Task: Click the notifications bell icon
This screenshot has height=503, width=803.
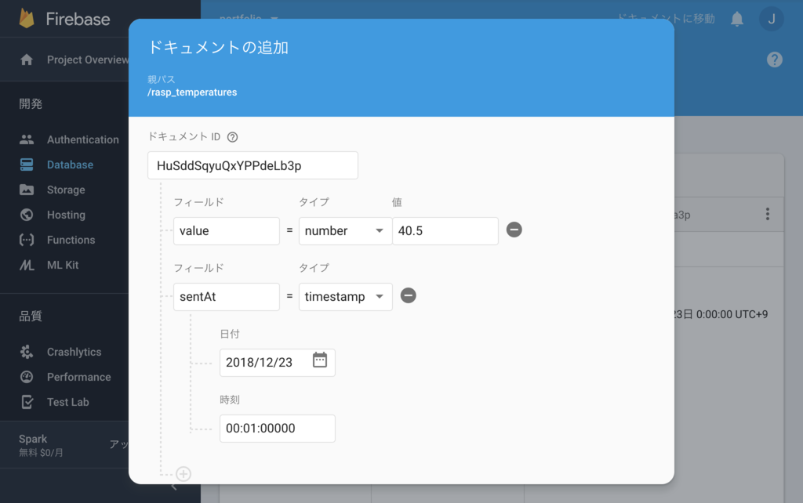Action: (737, 19)
